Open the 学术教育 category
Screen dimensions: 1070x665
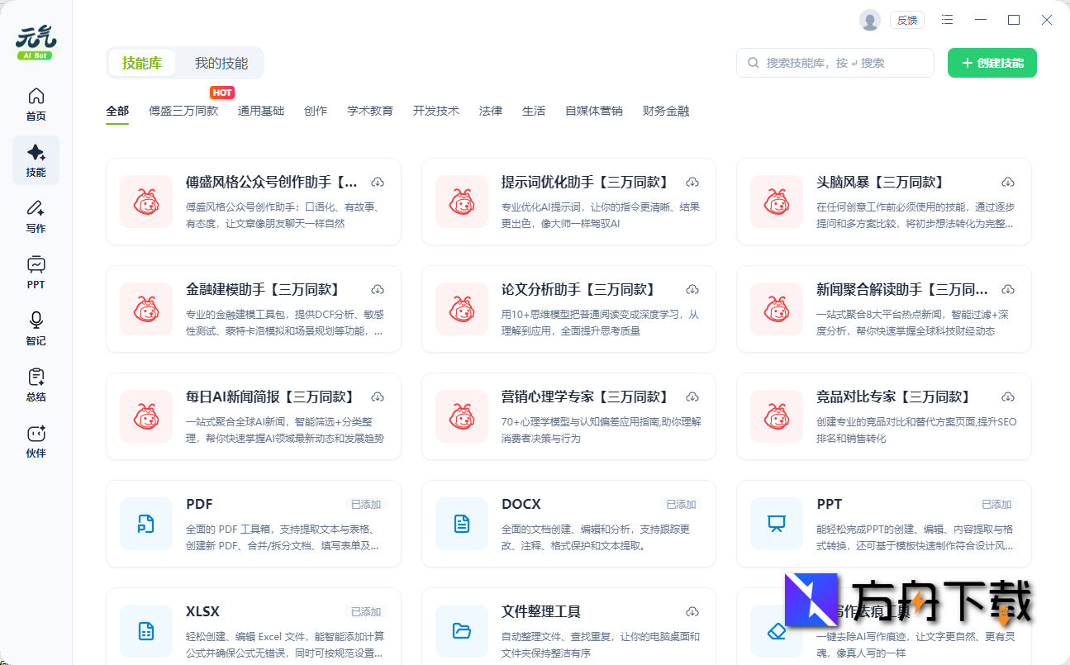tap(370, 110)
